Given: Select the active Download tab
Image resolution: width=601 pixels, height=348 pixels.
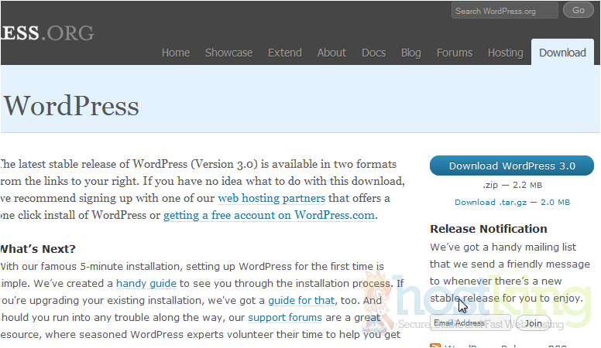Looking at the screenshot, I should click(x=562, y=53).
